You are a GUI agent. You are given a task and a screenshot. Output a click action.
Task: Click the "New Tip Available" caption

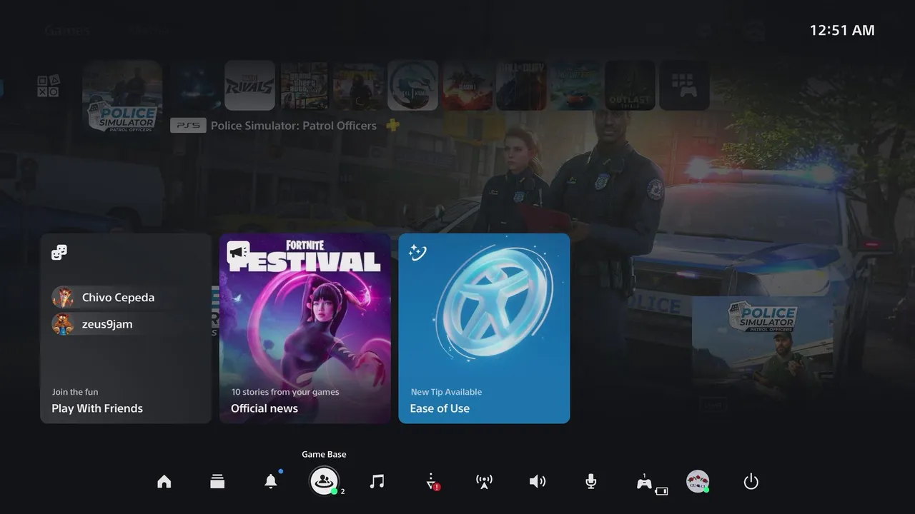(446, 392)
